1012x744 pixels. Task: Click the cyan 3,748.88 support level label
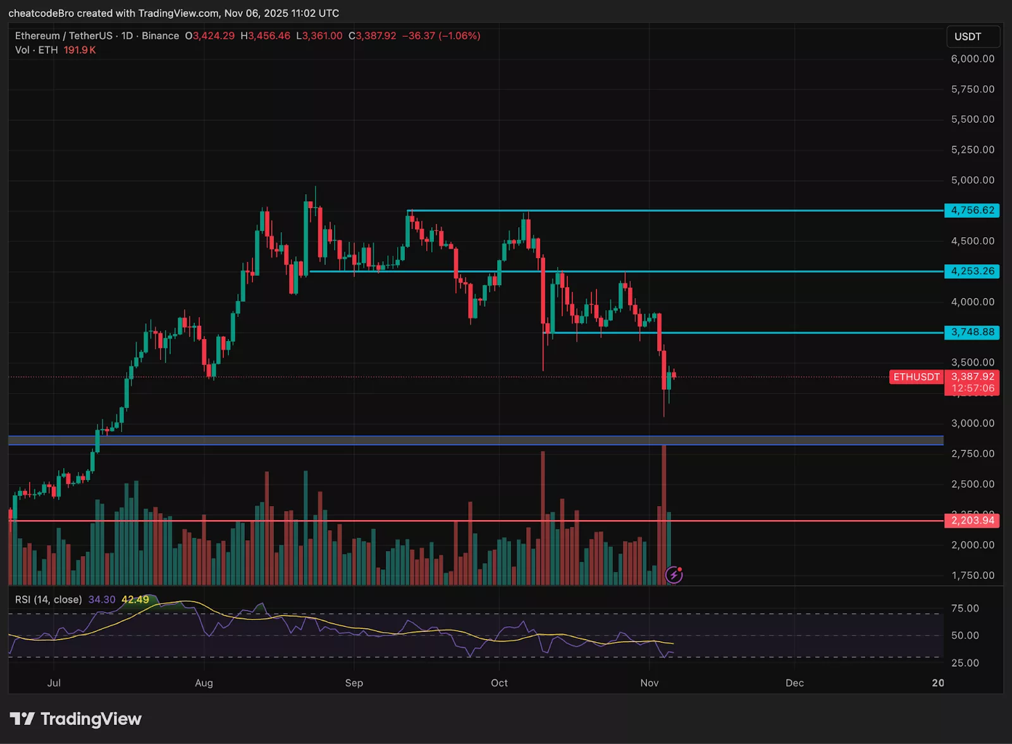coord(972,332)
